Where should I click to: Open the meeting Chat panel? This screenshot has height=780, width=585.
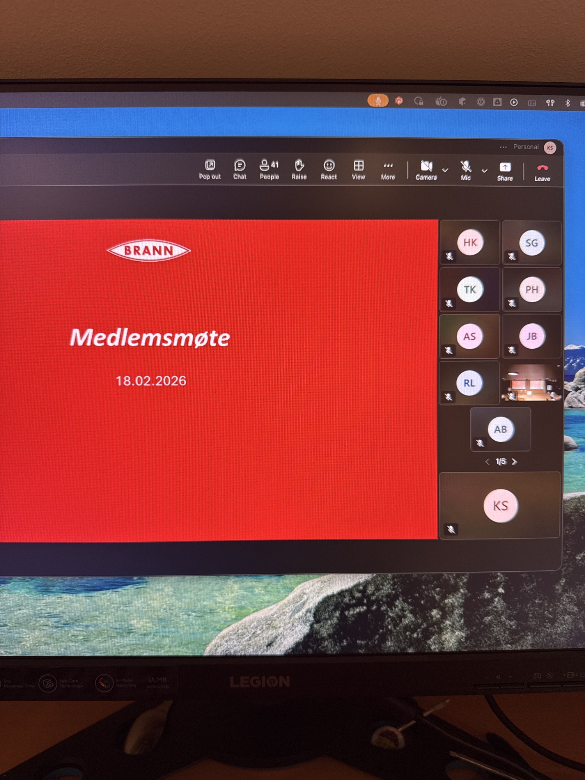(x=239, y=170)
